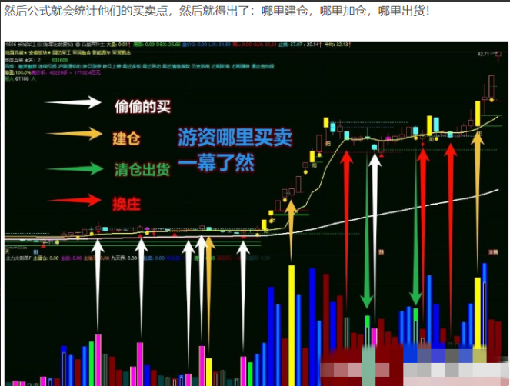Click the red legend arrow beside 换庄

[73, 201]
